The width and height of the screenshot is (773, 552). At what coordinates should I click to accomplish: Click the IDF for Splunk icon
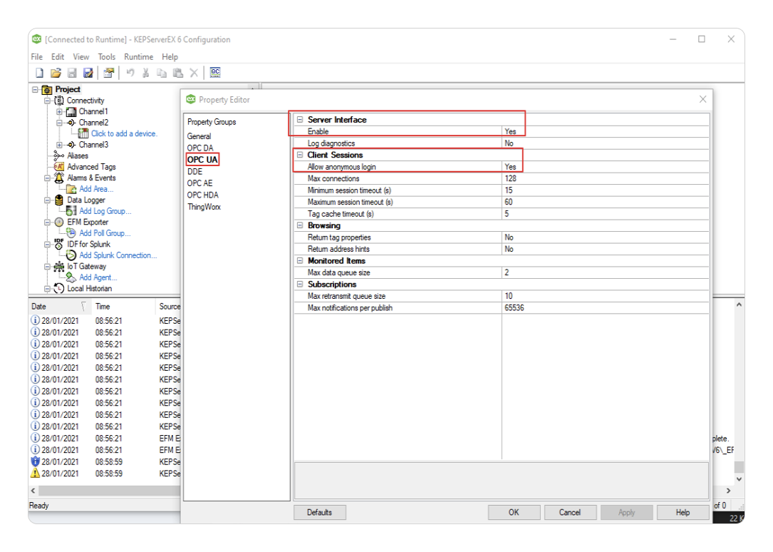pyautogui.click(x=59, y=244)
